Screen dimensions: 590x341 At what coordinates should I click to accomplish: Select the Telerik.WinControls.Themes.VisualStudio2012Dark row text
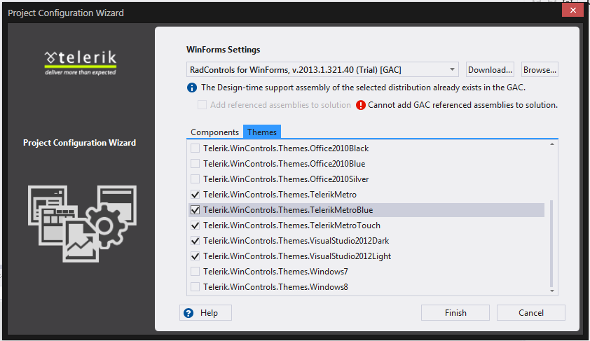tap(296, 241)
